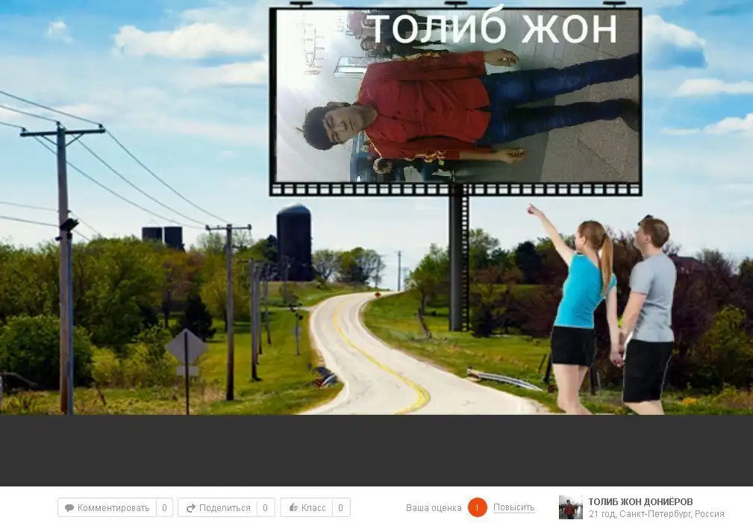
Task: Click the Повысить link
Action: point(513,508)
